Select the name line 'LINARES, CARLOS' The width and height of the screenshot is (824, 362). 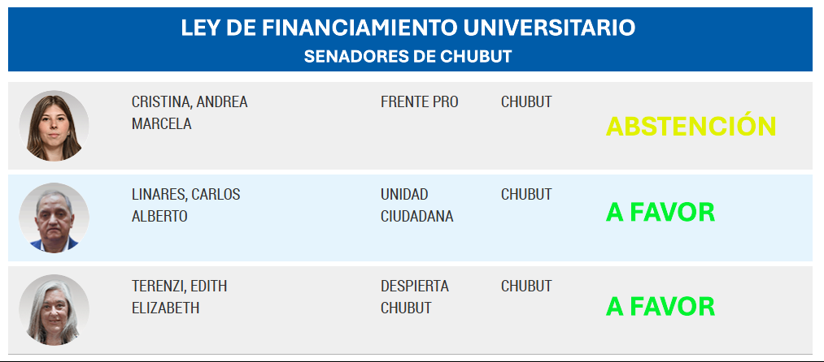185,195
